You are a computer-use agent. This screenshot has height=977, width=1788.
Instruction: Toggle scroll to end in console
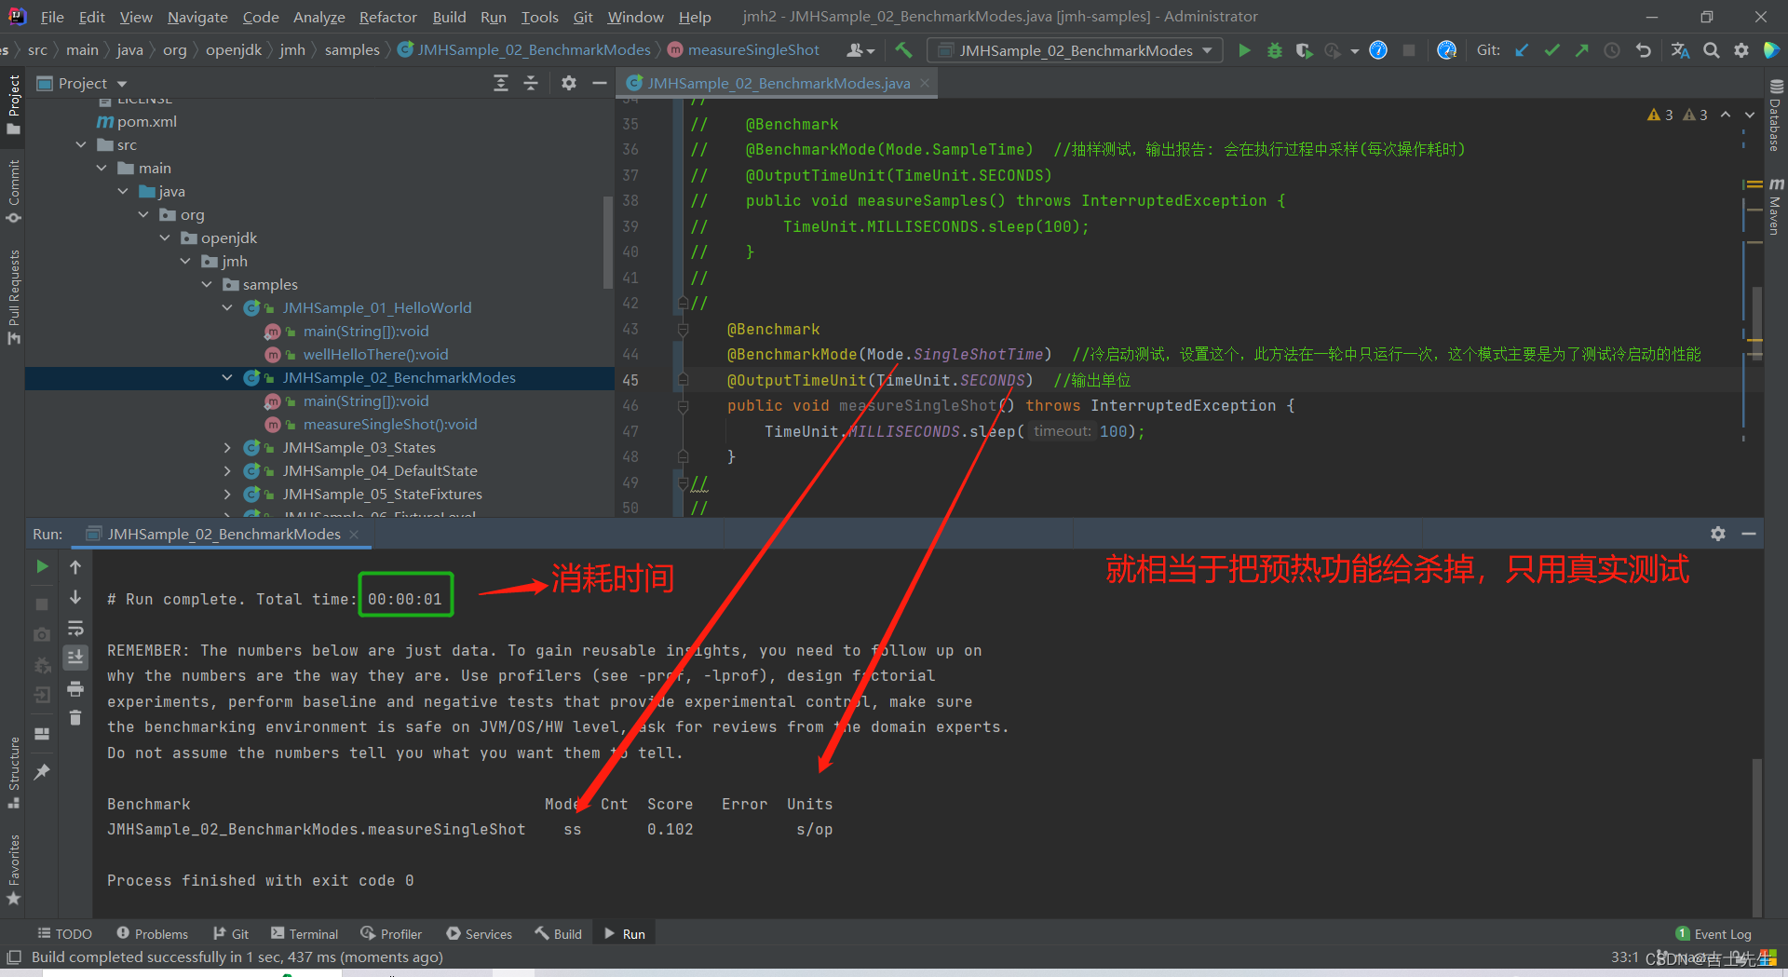pos(75,658)
